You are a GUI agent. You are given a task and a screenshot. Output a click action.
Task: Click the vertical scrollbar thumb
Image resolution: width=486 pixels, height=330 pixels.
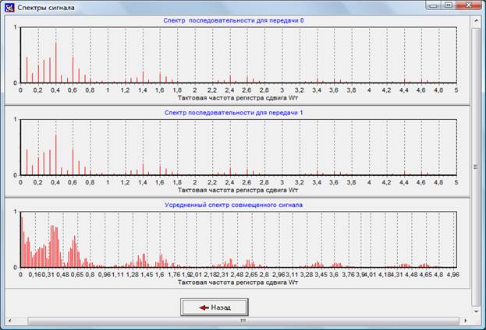(477, 165)
